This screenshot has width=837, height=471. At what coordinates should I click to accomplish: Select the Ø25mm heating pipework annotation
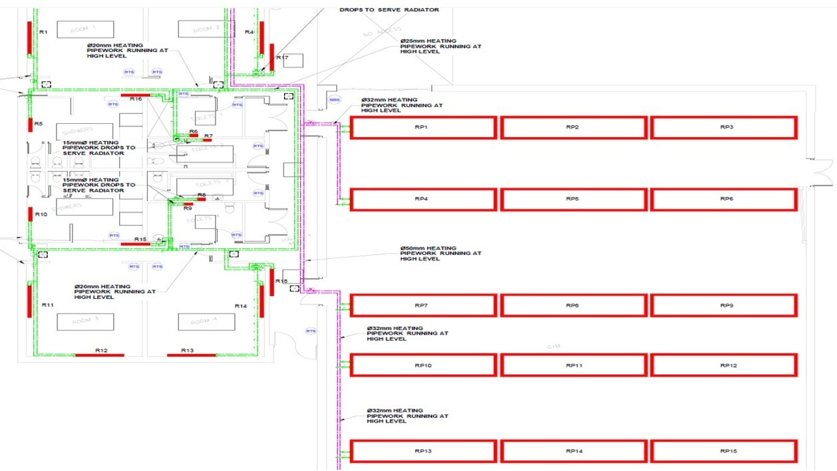[x=440, y=46]
